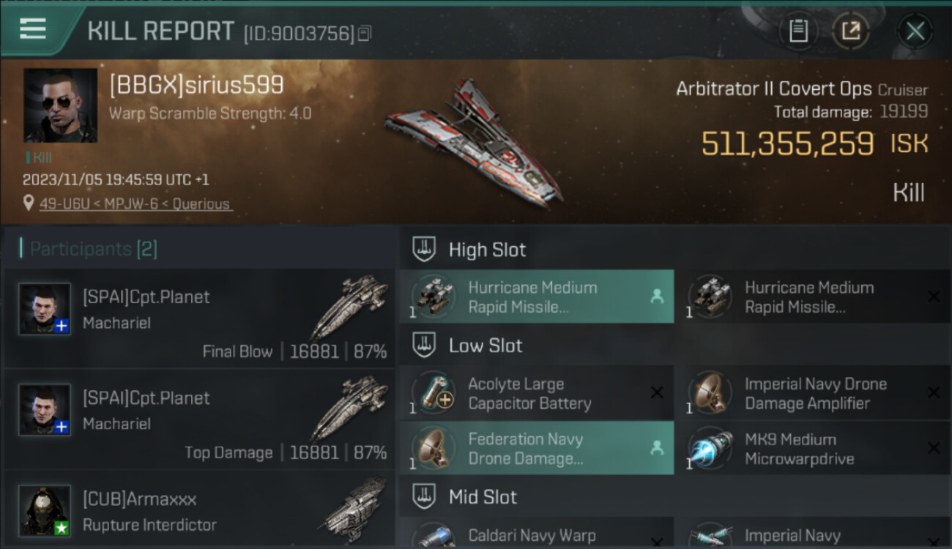Copy the kill report ID
This screenshot has height=549, width=952.
click(x=365, y=33)
